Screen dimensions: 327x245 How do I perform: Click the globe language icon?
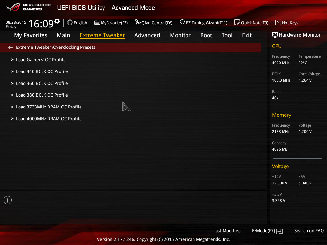tap(70, 22)
